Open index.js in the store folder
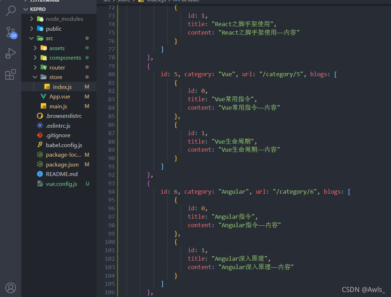This screenshot has width=391, height=297. tap(62, 87)
